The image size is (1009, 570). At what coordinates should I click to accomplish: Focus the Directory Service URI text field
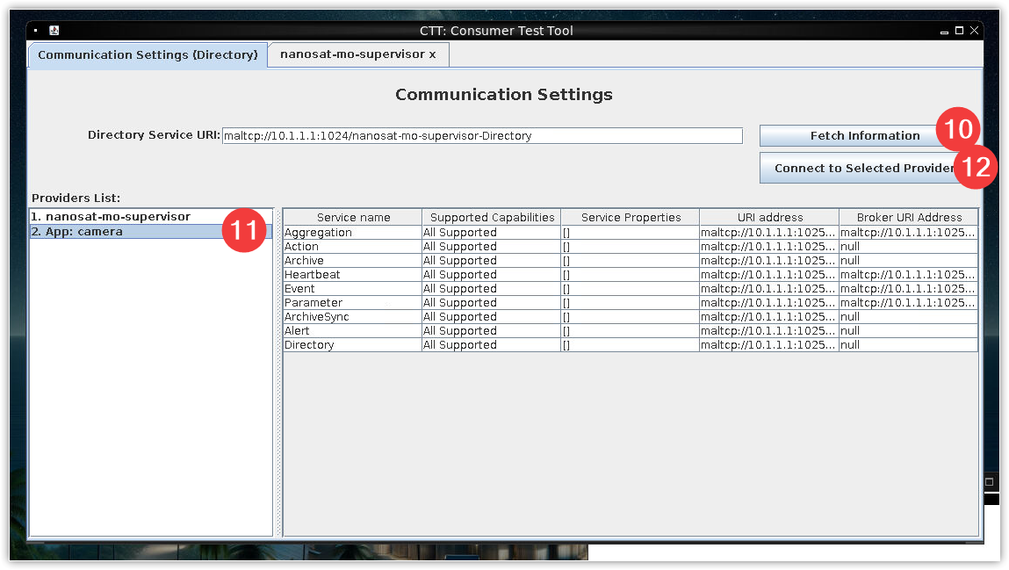(x=481, y=136)
